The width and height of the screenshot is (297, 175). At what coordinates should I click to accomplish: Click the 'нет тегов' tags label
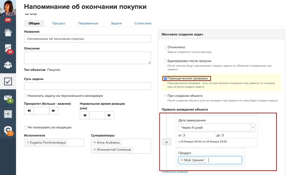pyautogui.click(x=31, y=14)
